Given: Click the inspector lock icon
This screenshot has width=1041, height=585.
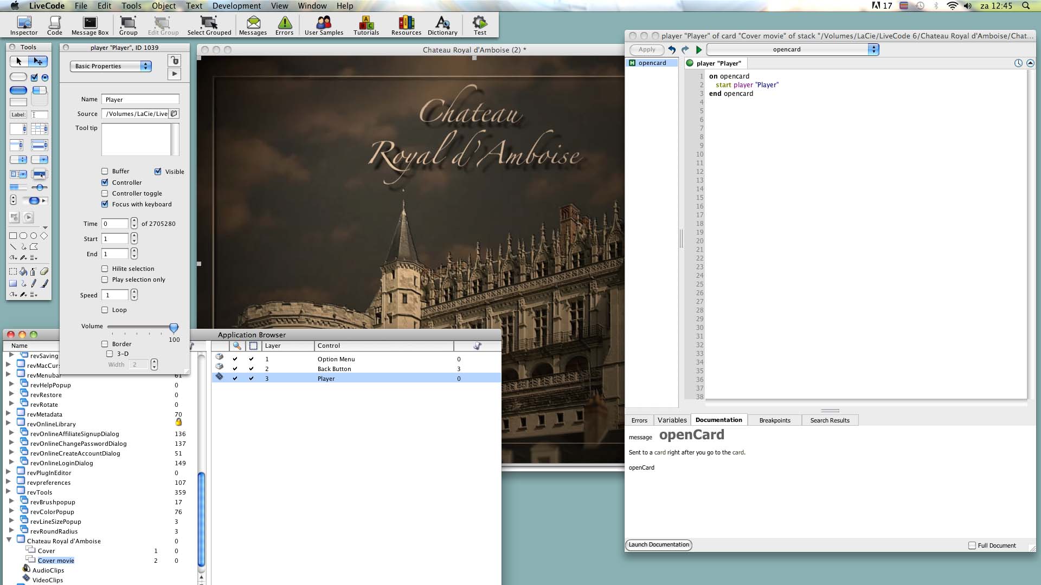Looking at the screenshot, I should (174, 60).
